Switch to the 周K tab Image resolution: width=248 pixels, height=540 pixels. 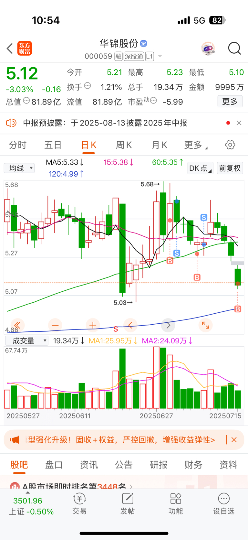point(124,145)
